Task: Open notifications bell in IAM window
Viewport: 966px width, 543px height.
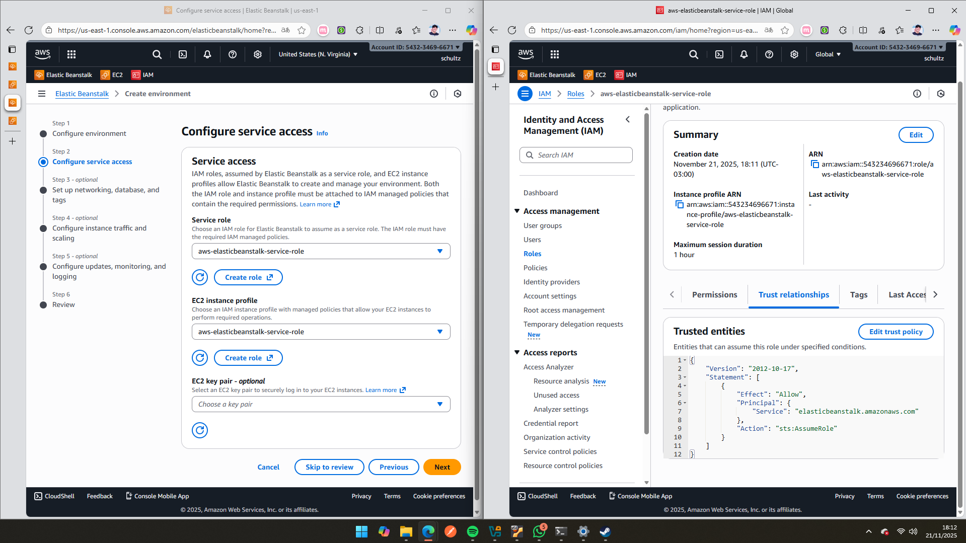Action: tap(744, 54)
